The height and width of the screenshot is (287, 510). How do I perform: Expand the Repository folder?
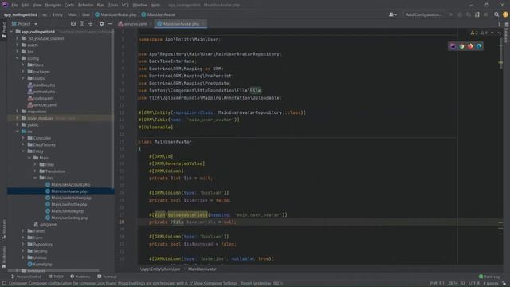[x=23, y=244]
